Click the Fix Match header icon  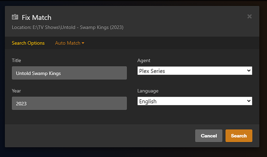15,17
